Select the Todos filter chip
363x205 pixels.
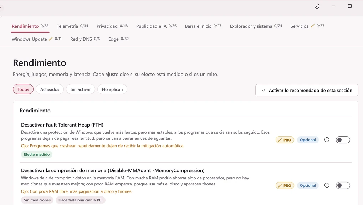(x=23, y=89)
